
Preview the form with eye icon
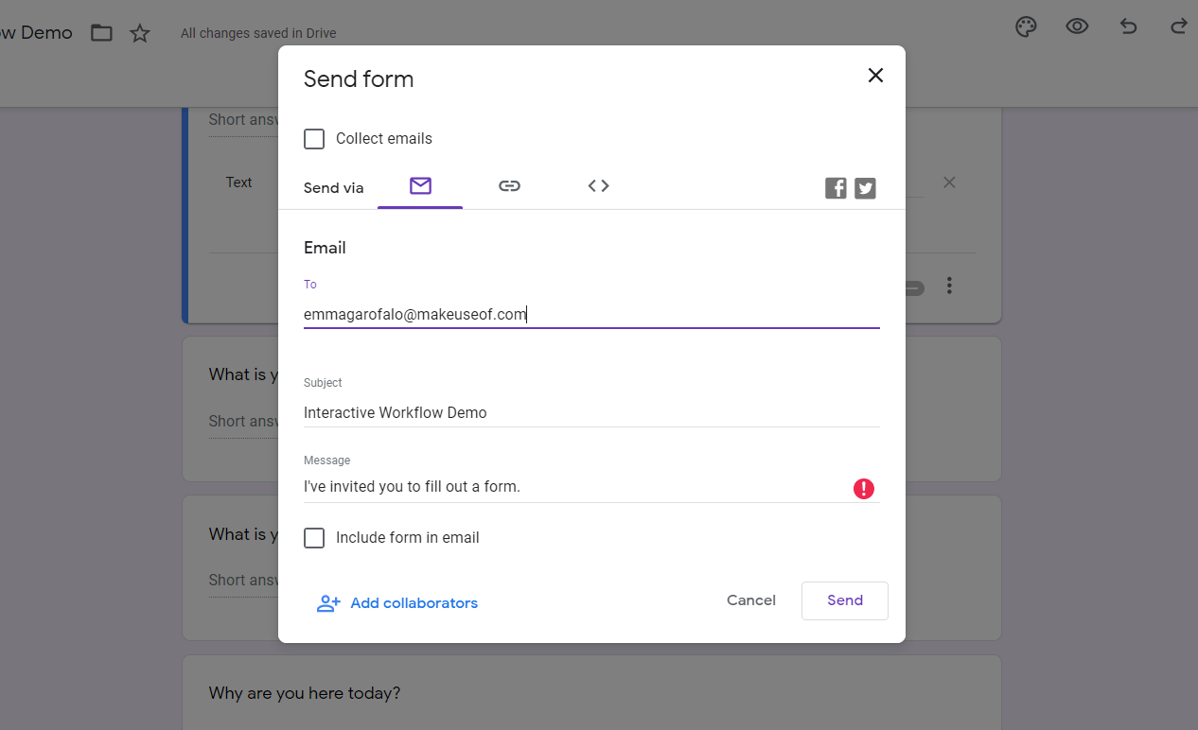click(1077, 26)
